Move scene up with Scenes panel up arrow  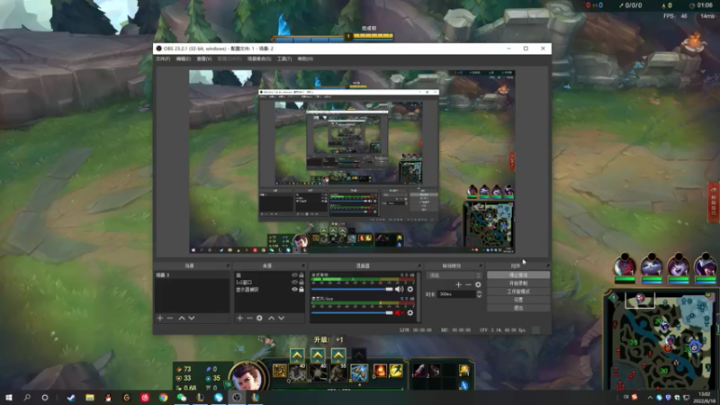pyautogui.click(x=182, y=318)
